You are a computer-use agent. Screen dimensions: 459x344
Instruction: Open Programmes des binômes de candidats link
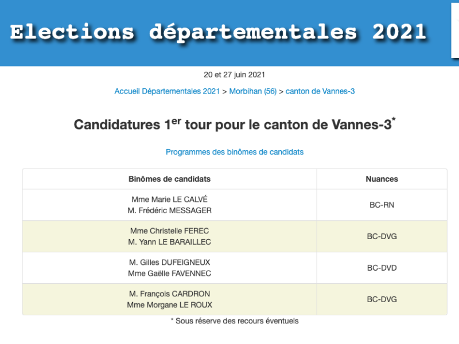(235, 152)
